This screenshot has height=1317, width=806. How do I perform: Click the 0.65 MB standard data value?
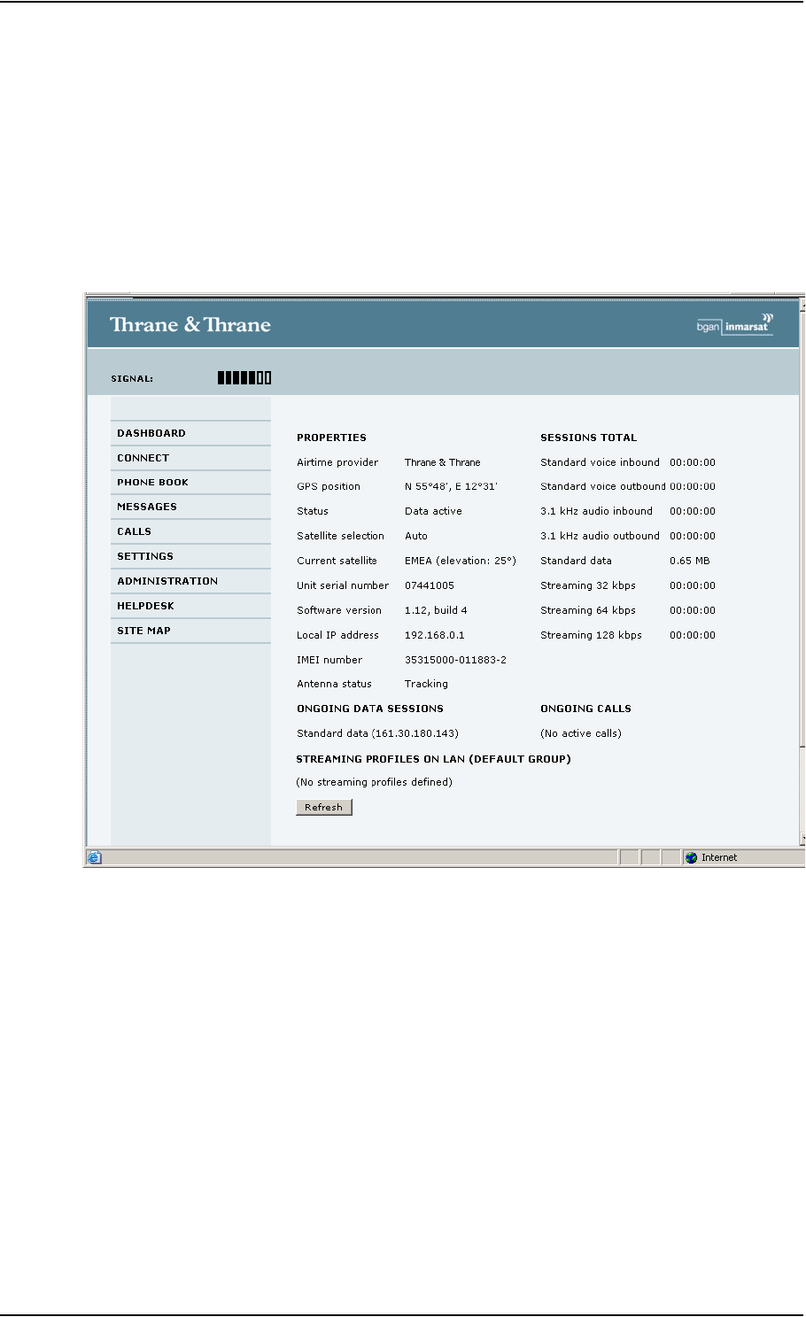pos(690,561)
